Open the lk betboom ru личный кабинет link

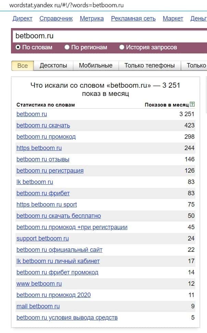tap(58, 261)
